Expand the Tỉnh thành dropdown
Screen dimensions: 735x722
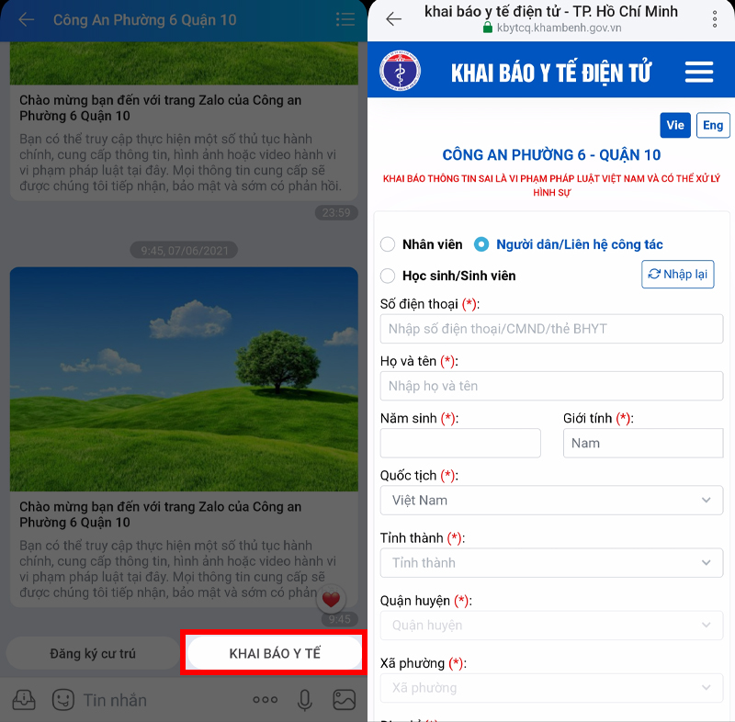pyautogui.click(x=552, y=562)
